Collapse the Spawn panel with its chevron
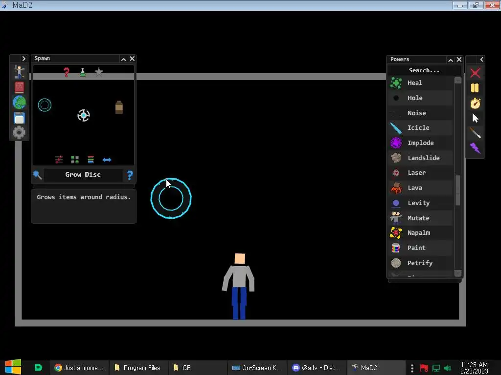 124,59
